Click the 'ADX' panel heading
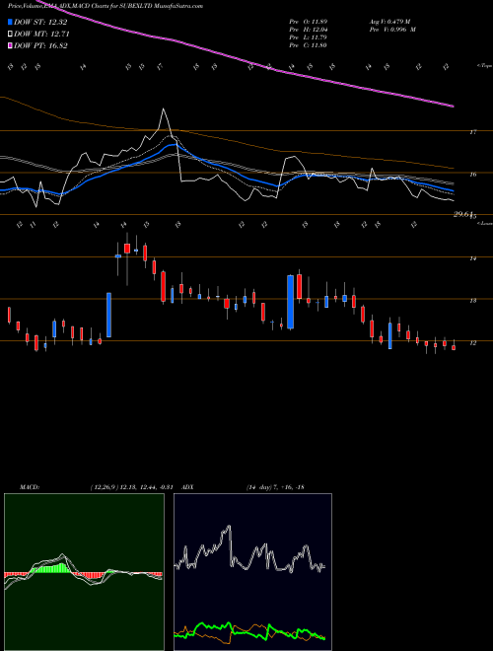 pos(187,487)
